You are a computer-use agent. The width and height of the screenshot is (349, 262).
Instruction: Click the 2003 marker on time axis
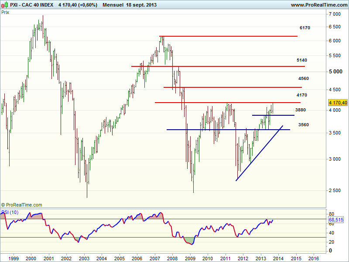pos(84,258)
